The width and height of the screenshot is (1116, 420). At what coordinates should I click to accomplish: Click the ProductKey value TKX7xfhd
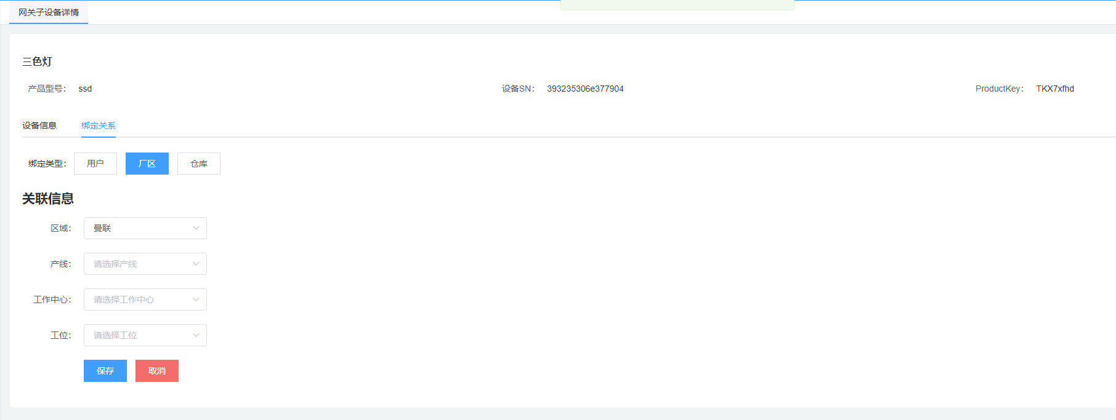(1055, 89)
